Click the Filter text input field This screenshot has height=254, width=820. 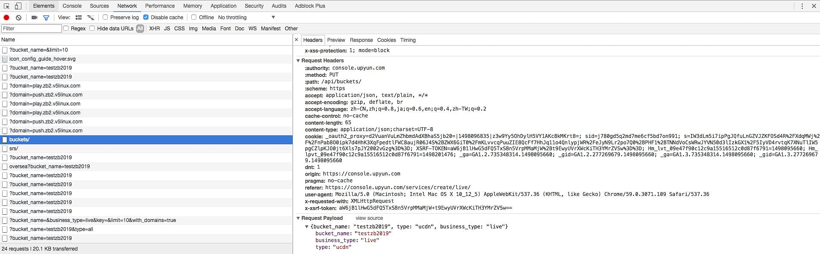[32, 29]
